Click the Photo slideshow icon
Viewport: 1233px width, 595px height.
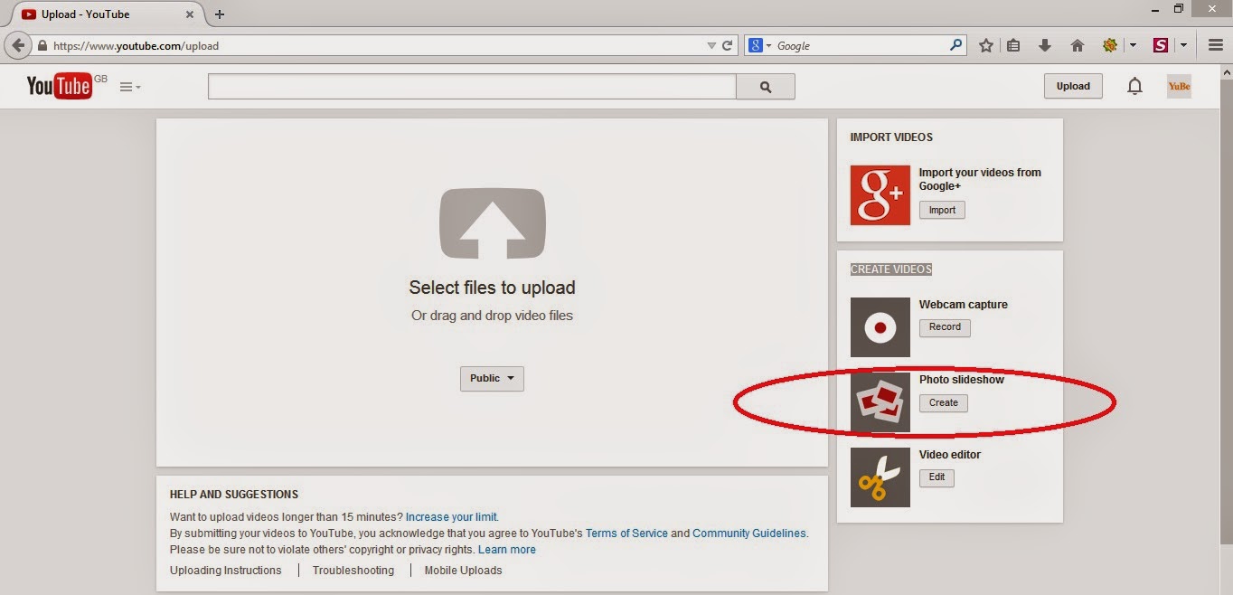[x=880, y=402]
